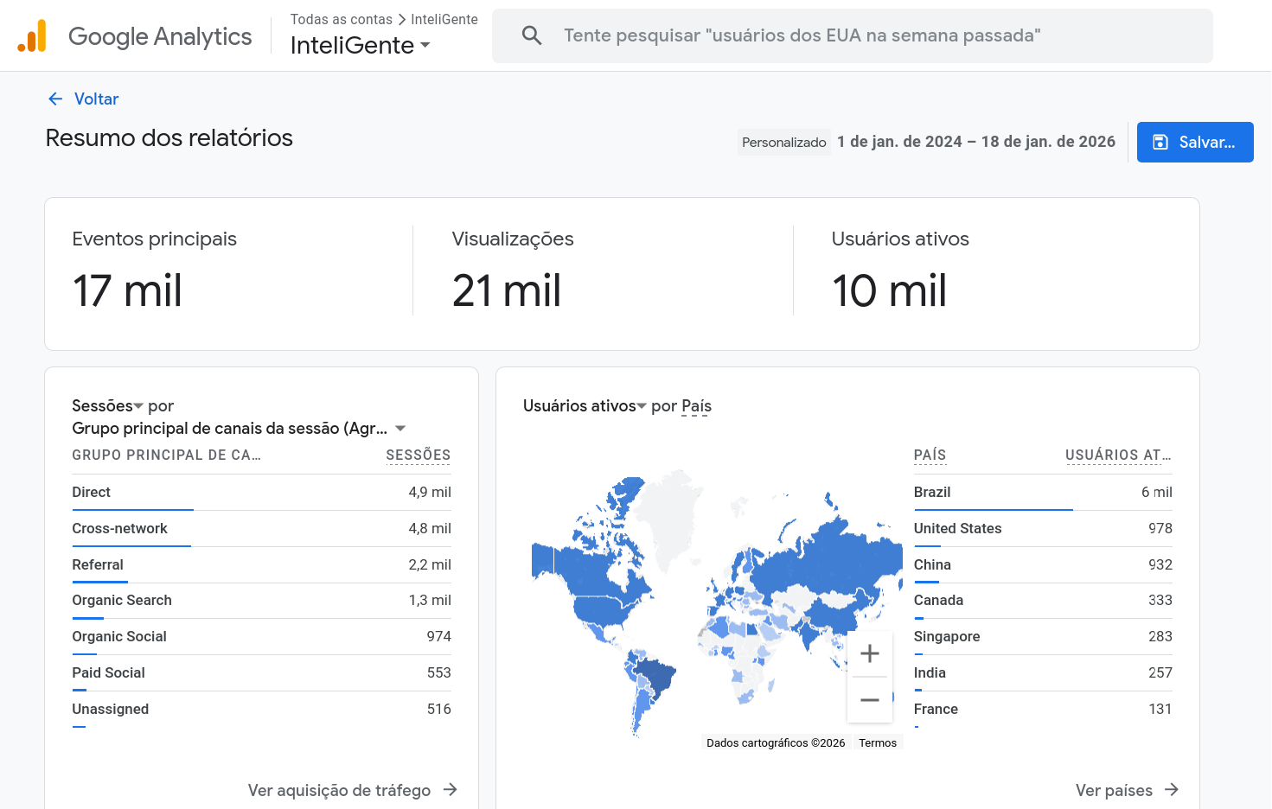Viewport: 1272px width, 809px height.
Task: Expand the Grupo principal de canais dropdown
Action: tap(400, 429)
